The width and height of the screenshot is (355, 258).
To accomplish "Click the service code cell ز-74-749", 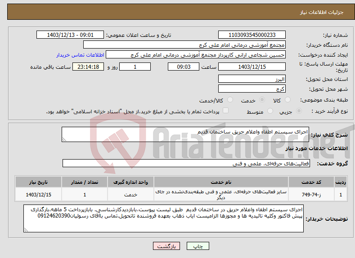I will [311, 195].
